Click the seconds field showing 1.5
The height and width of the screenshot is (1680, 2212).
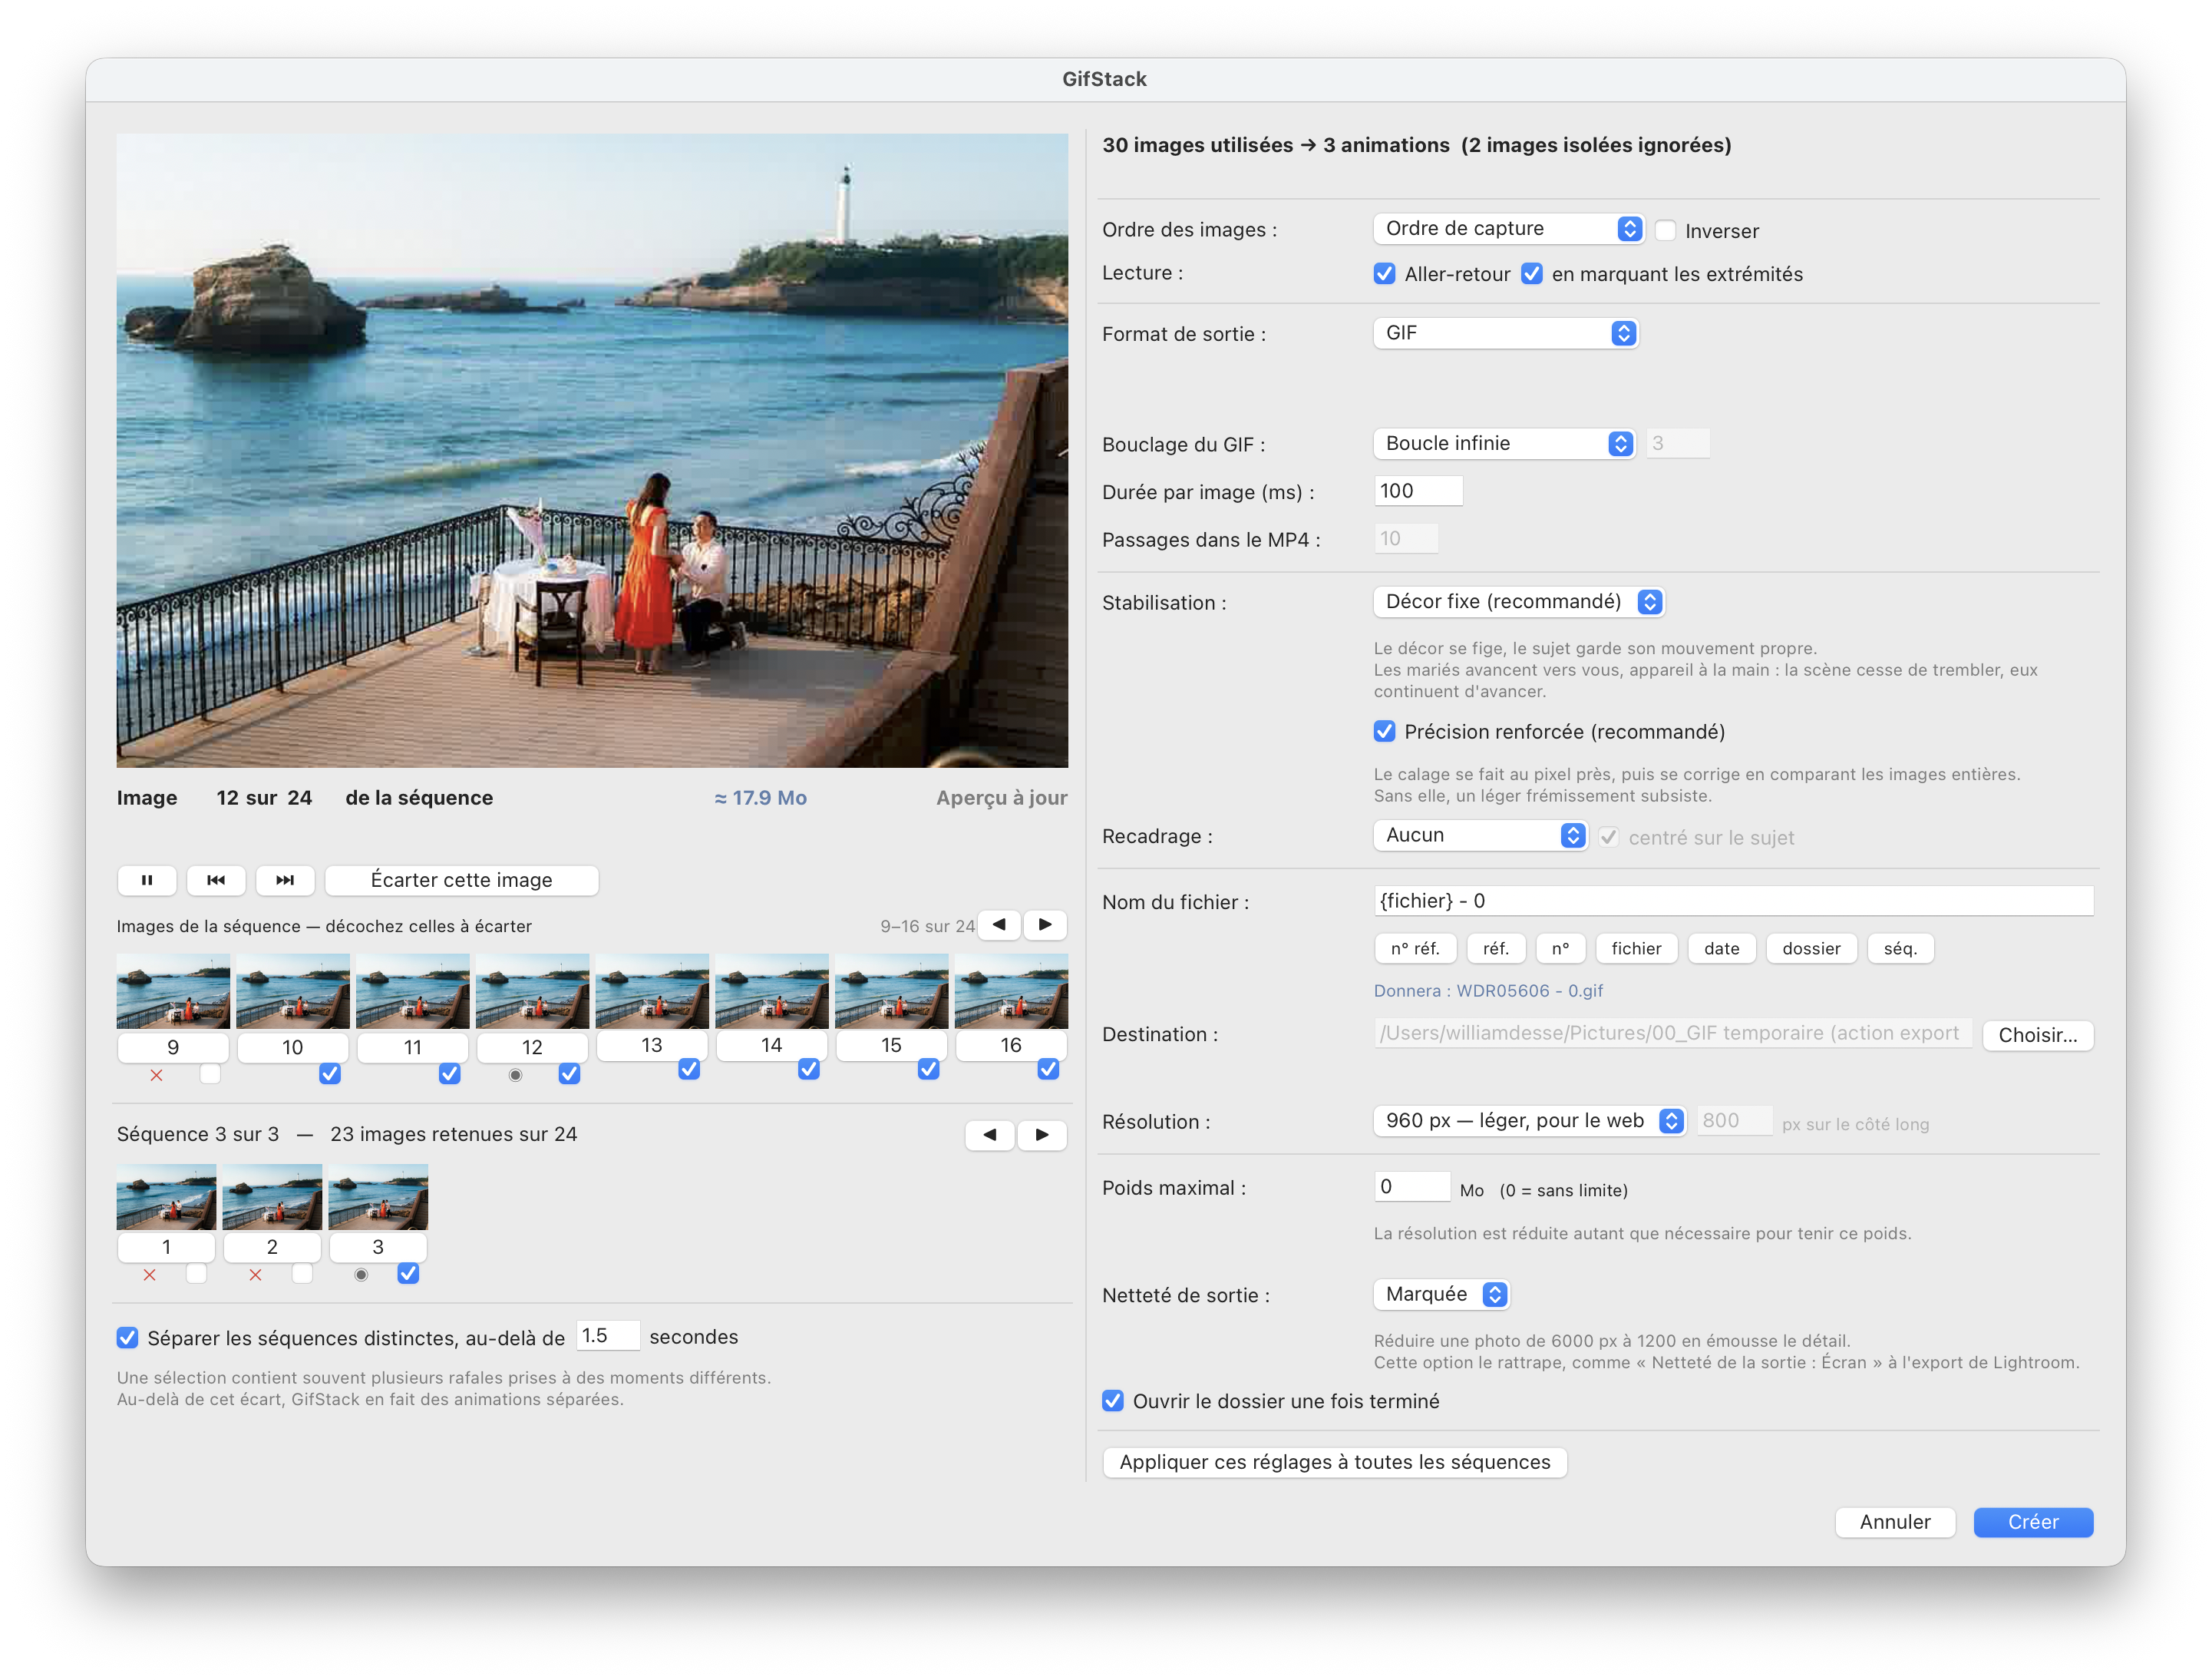tap(608, 1337)
